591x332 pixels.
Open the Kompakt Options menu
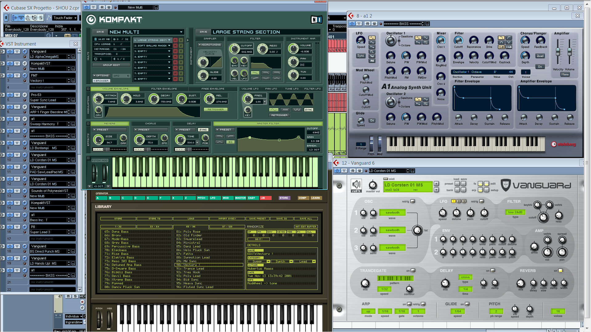point(101,76)
